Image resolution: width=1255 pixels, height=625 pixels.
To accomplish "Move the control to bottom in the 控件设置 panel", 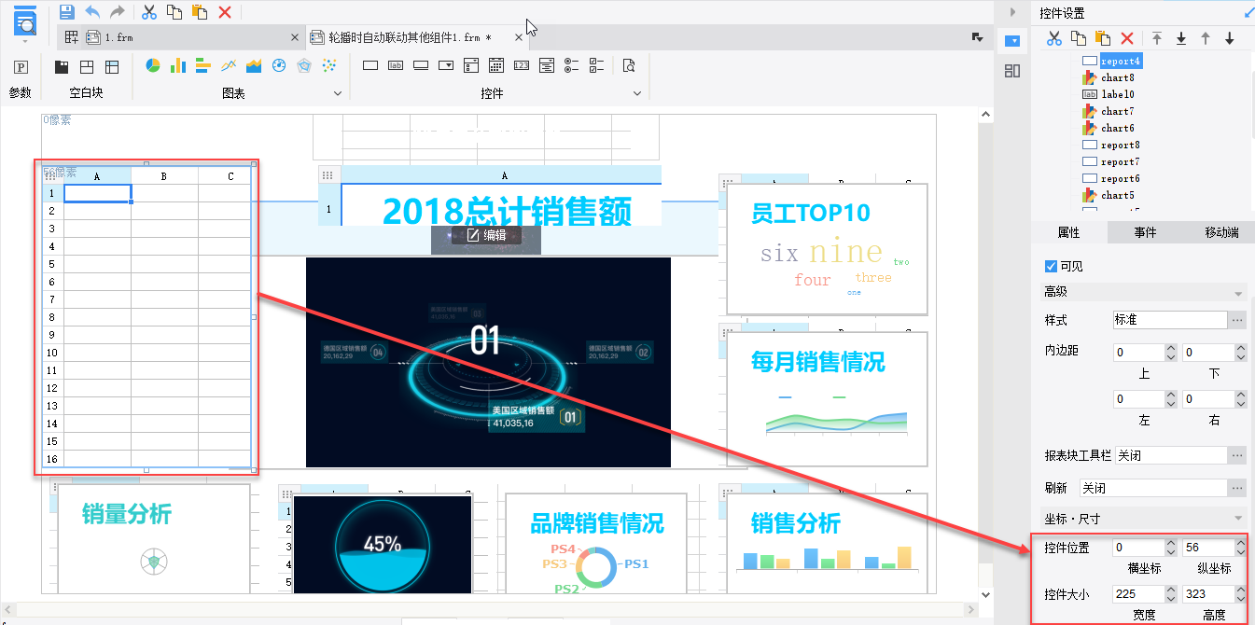I will tap(1181, 38).
